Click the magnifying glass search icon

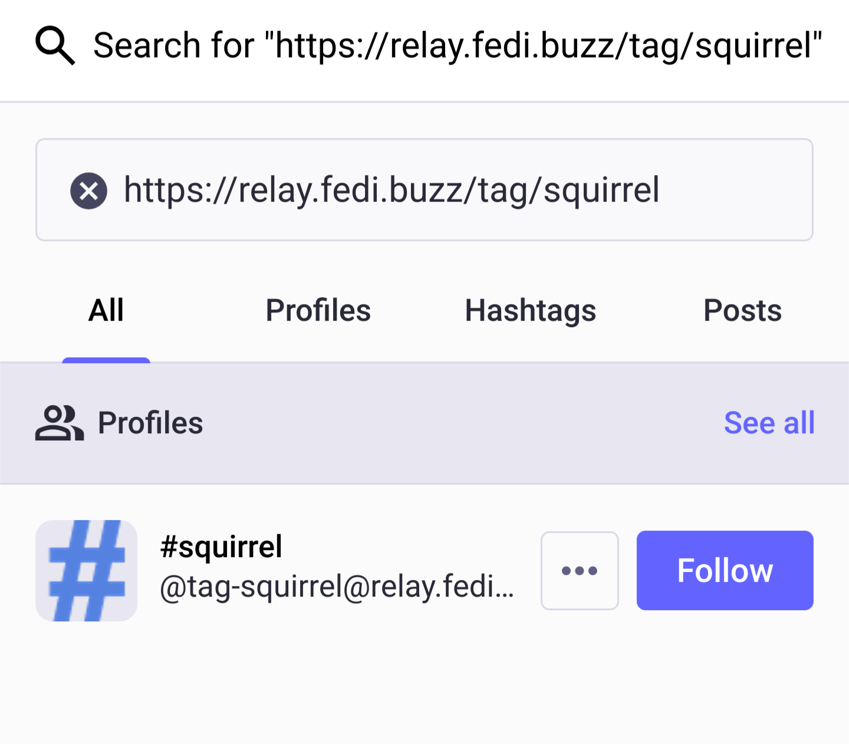55,45
